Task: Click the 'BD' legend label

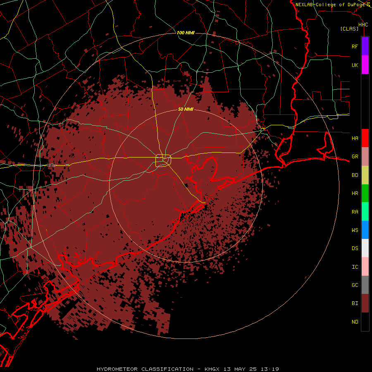Action: 355,175
